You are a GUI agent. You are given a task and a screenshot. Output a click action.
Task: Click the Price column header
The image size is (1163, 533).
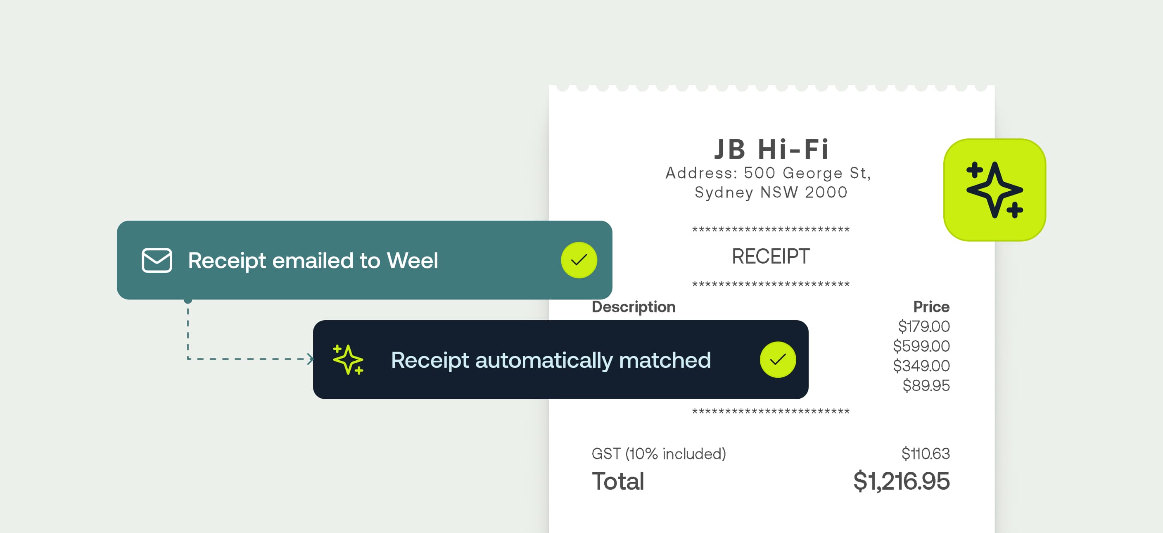[x=931, y=307]
